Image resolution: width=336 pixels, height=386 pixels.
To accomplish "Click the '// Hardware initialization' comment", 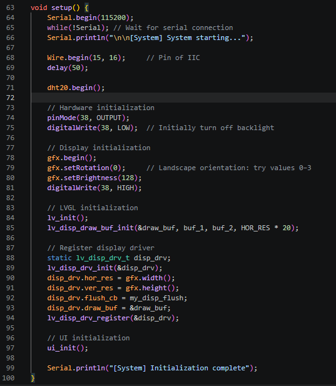I will (x=101, y=108).
